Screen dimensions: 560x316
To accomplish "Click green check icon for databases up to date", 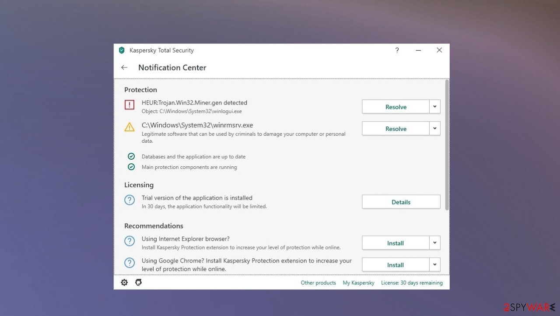I will (x=131, y=156).
